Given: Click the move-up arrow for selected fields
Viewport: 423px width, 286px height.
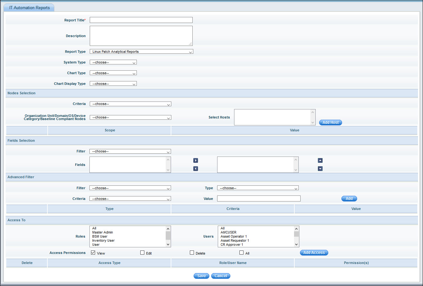Looking at the screenshot, I should pyautogui.click(x=320, y=161).
